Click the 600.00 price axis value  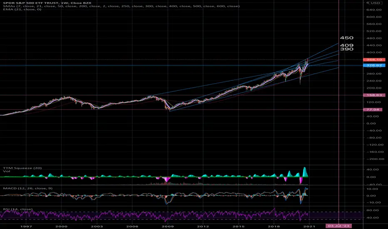pos(374,17)
